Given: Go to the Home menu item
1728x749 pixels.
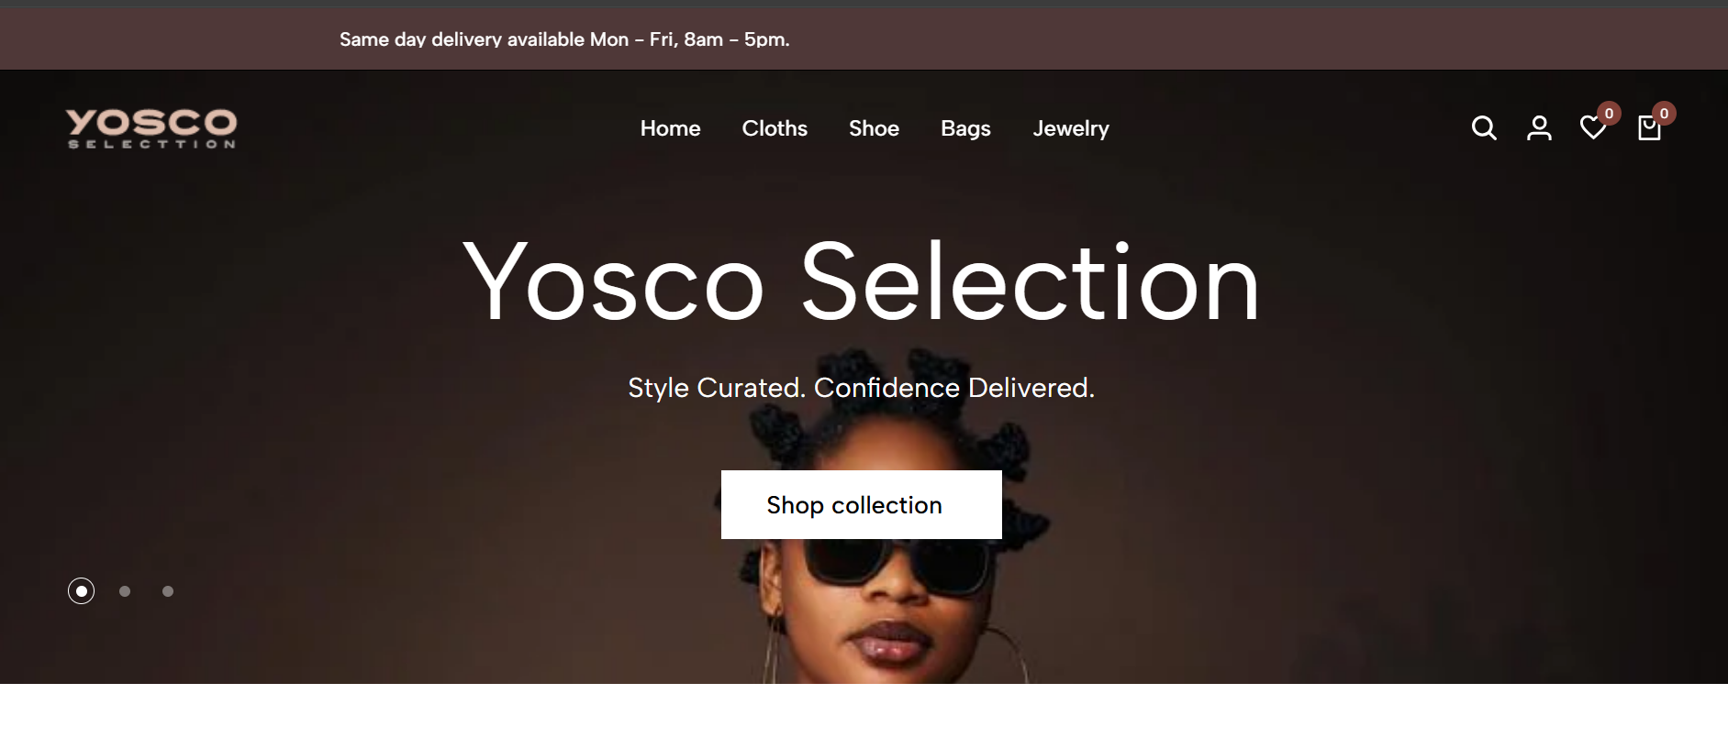Looking at the screenshot, I should point(670,128).
